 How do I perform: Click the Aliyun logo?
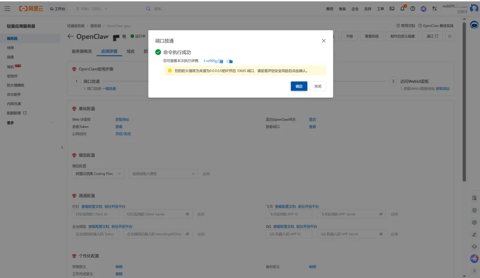pos(31,8)
